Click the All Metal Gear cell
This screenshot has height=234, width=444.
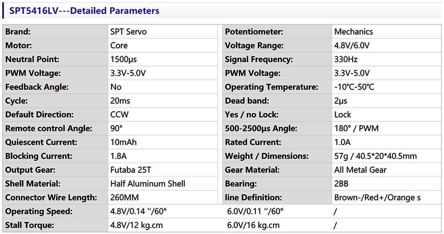click(x=360, y=170)
